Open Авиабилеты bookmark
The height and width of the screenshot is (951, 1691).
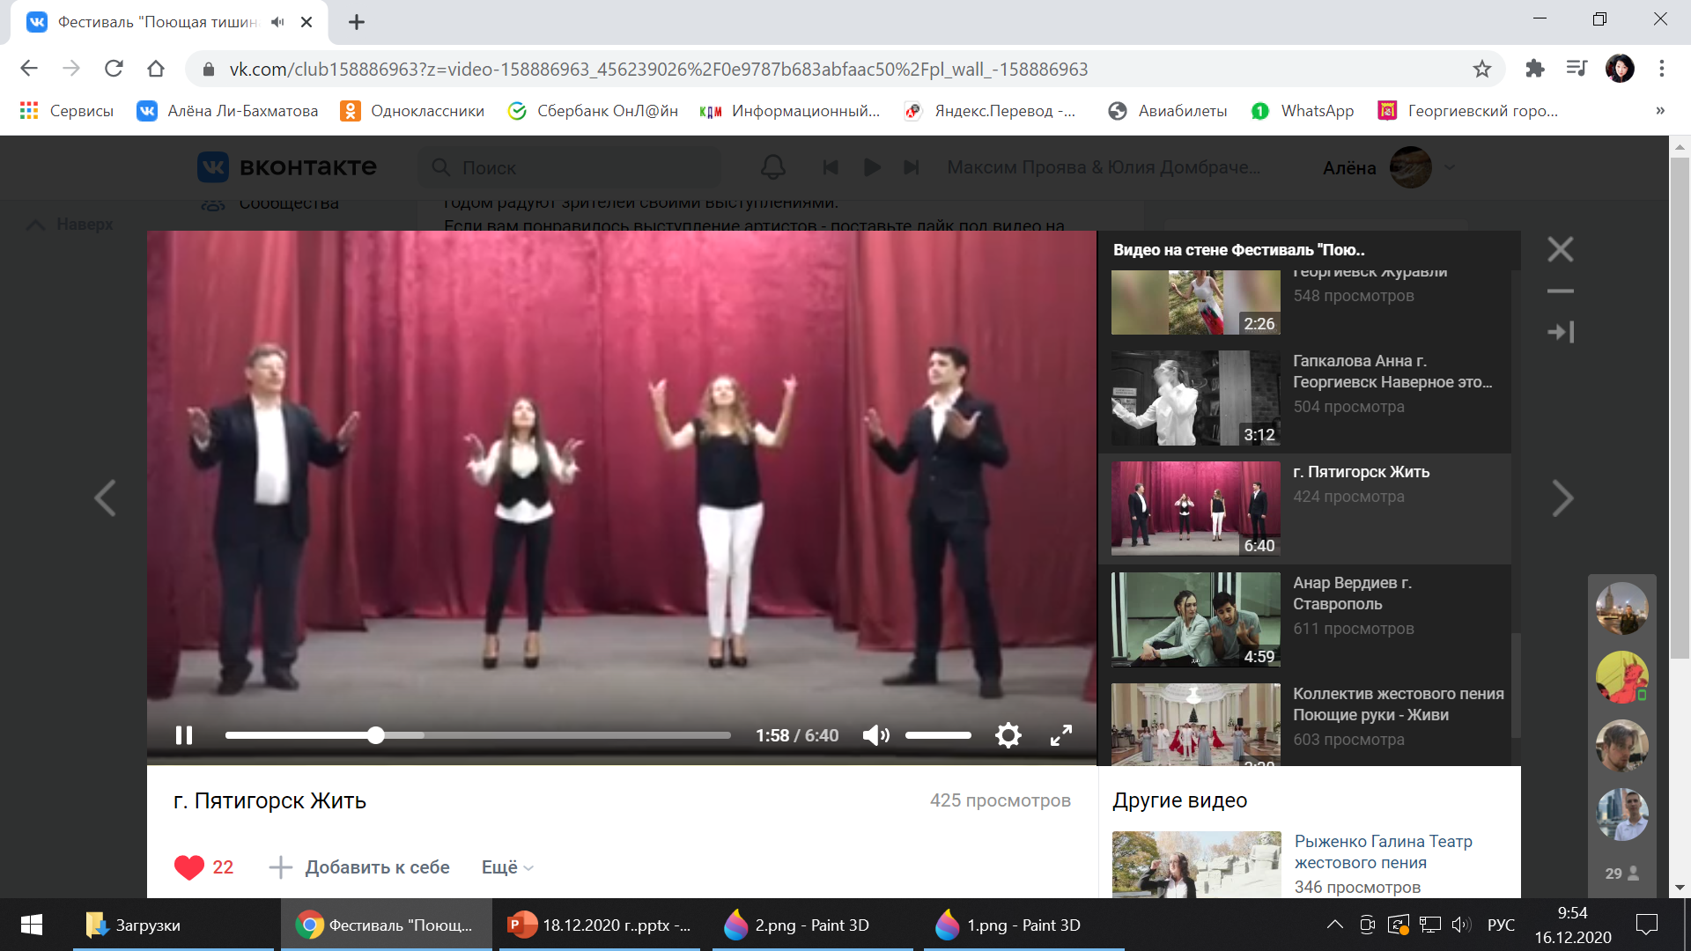pos(1168,111)
